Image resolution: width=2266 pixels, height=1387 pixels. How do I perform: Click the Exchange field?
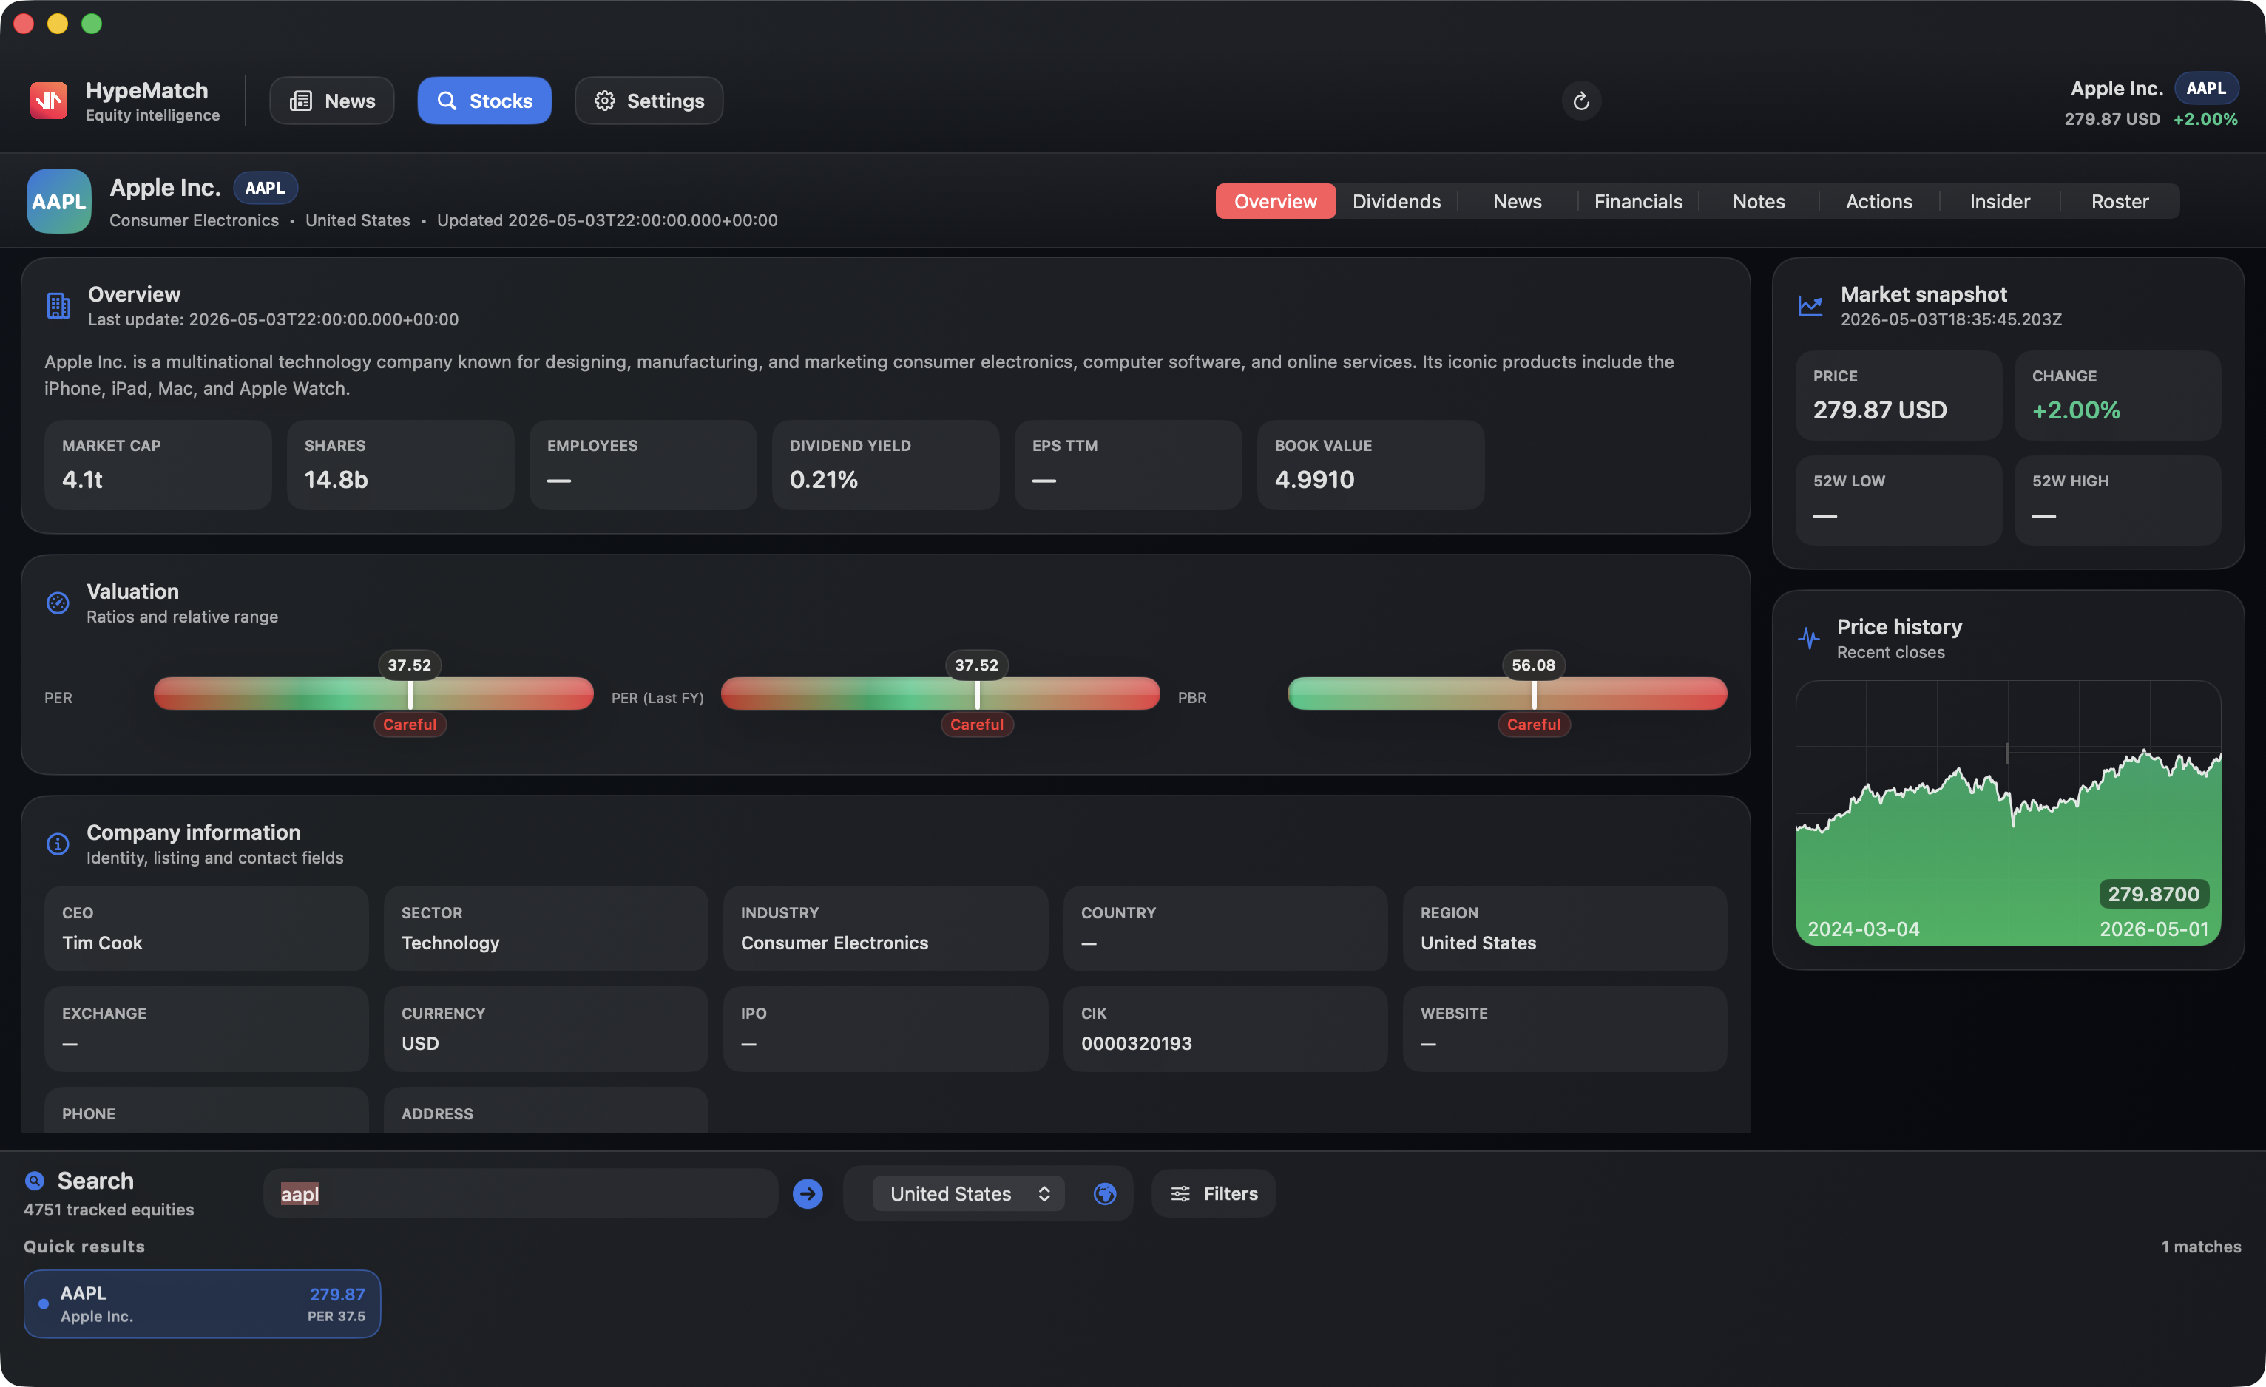(x=206, y=1028)
